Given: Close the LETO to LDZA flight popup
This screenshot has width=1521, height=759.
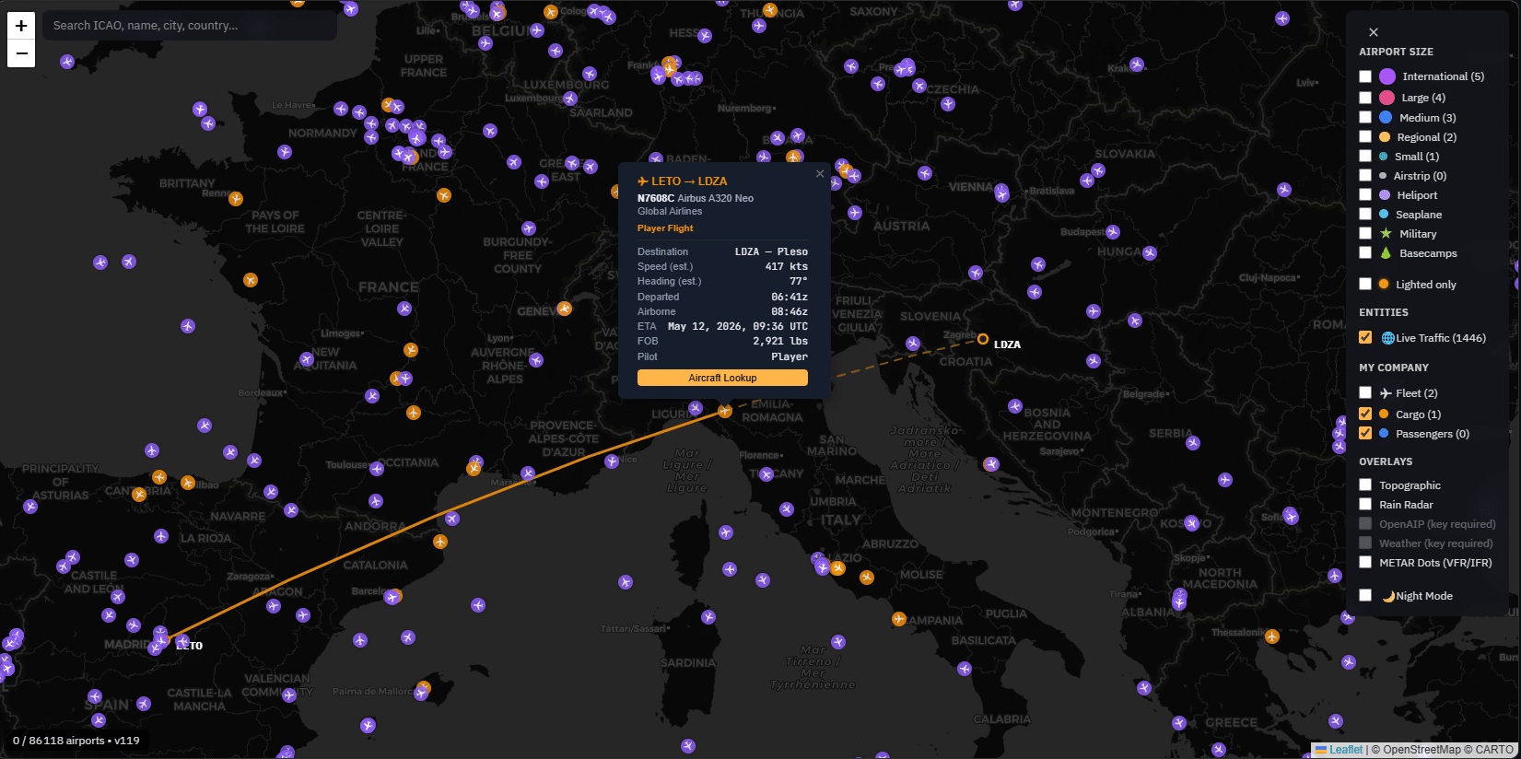Looking at the screenshot, I should (820, 174).
